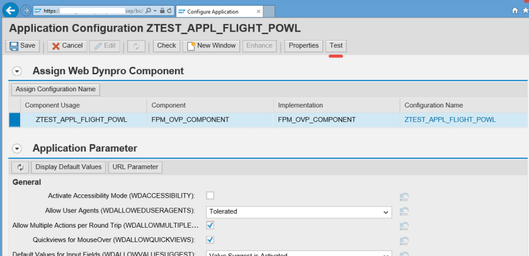
Task: Select the ZTEST_APPL_FLIGHT_POWL row selector cell
Action: click(x=14, y=120)
